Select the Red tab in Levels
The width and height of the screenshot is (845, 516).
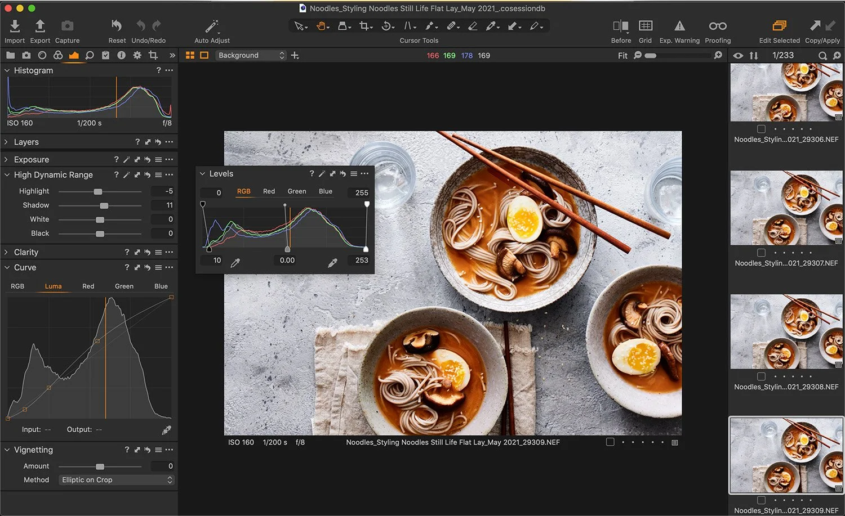(269, 191)
